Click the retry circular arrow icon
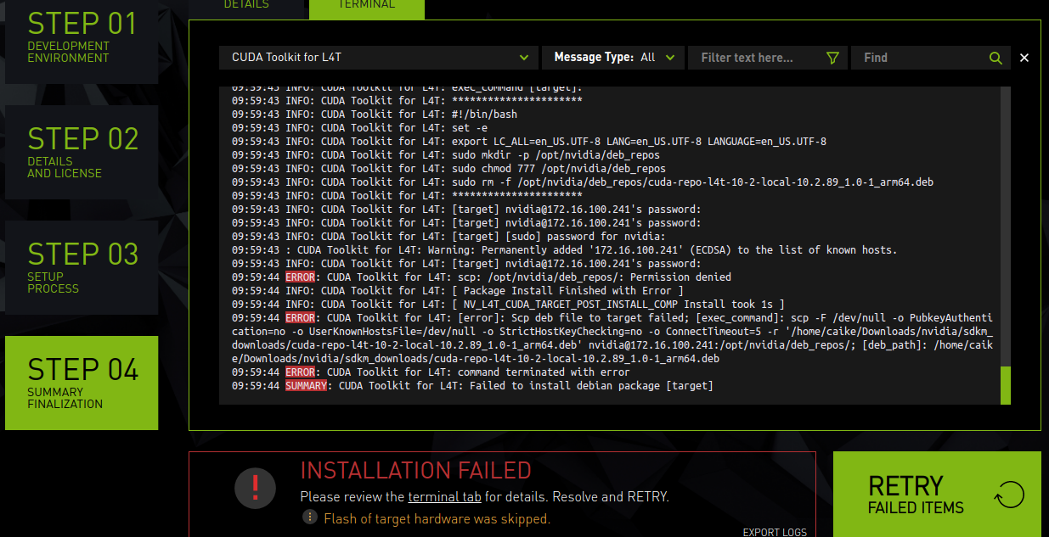 point(1009,494)
